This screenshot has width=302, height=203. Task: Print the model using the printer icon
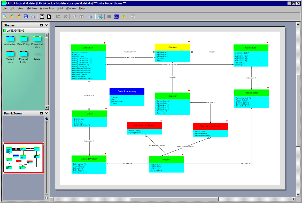coord(33,17)
